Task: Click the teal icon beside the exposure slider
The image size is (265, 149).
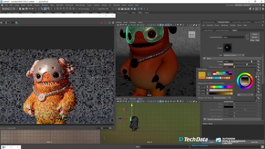Action: pos(17,23)
